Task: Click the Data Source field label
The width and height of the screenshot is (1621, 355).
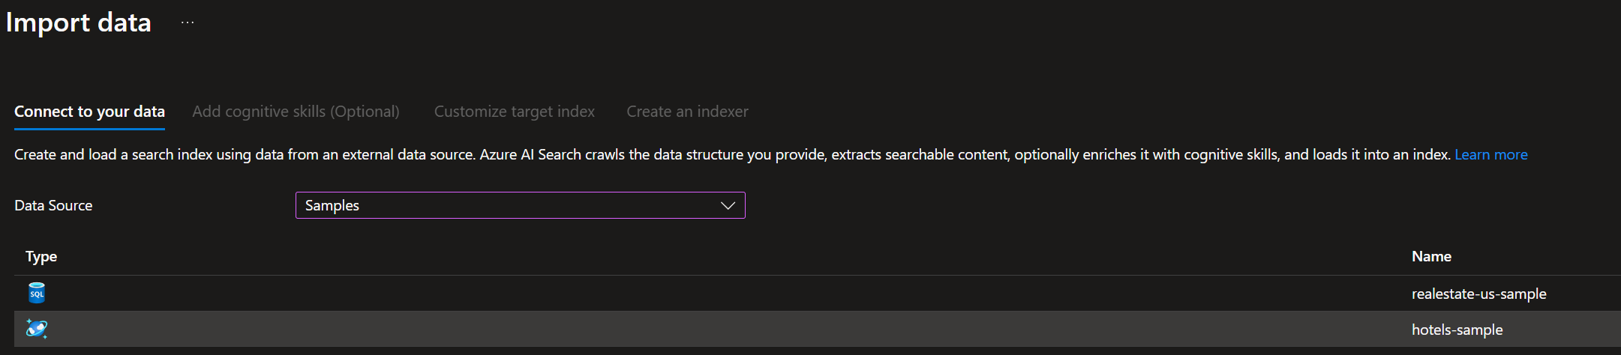Action: [x=53, y=205]
